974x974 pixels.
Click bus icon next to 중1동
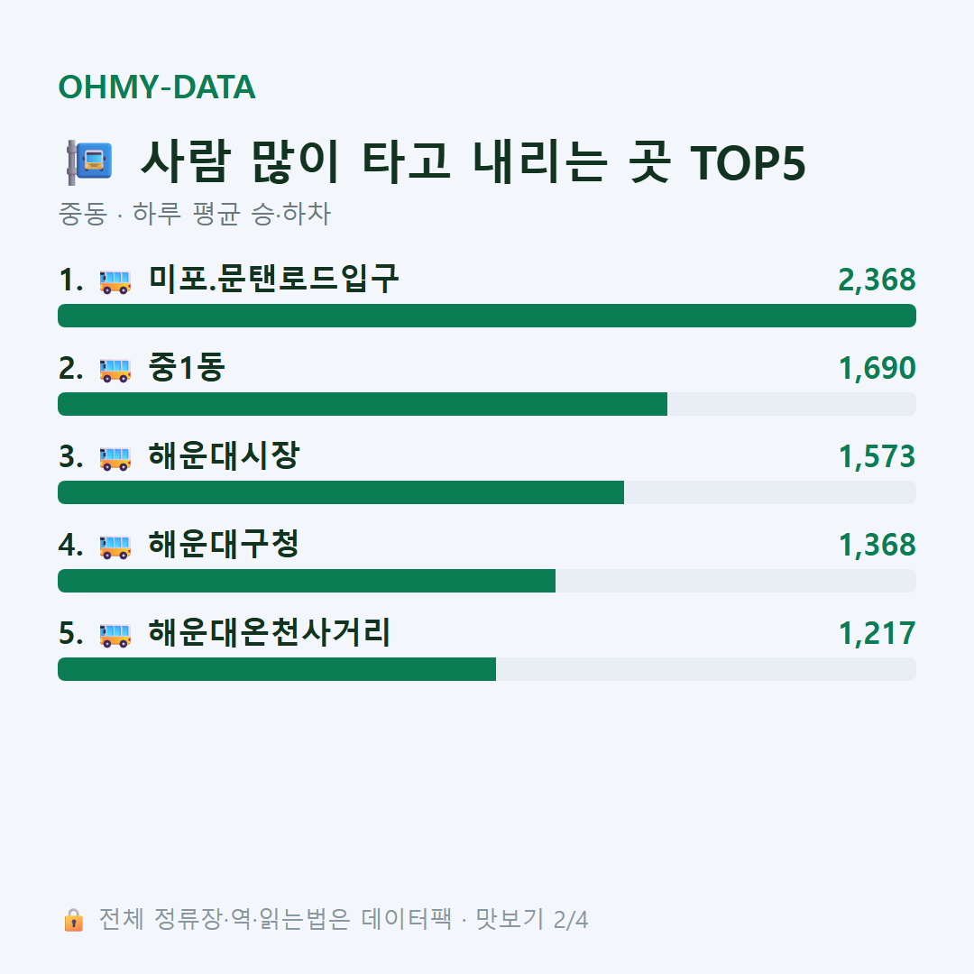[115, 370]
